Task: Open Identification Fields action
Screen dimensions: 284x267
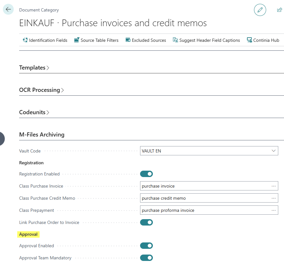Action: coord(45,40)
